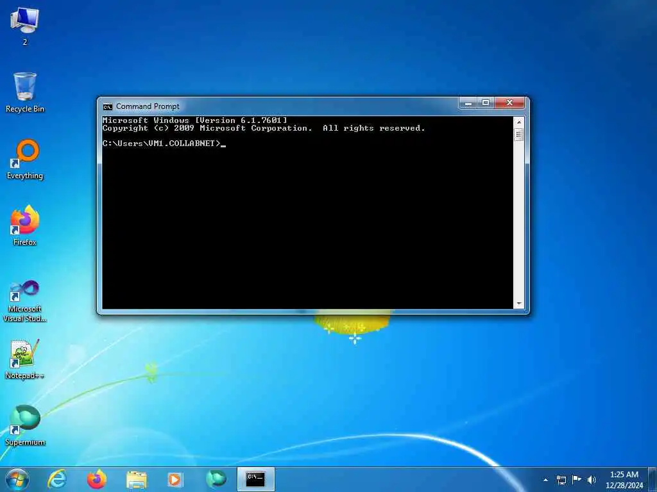Click the Command Prompt scrollbar thumb
The height and width of the screenshot is (492, 657).
(x=518, y=135)
